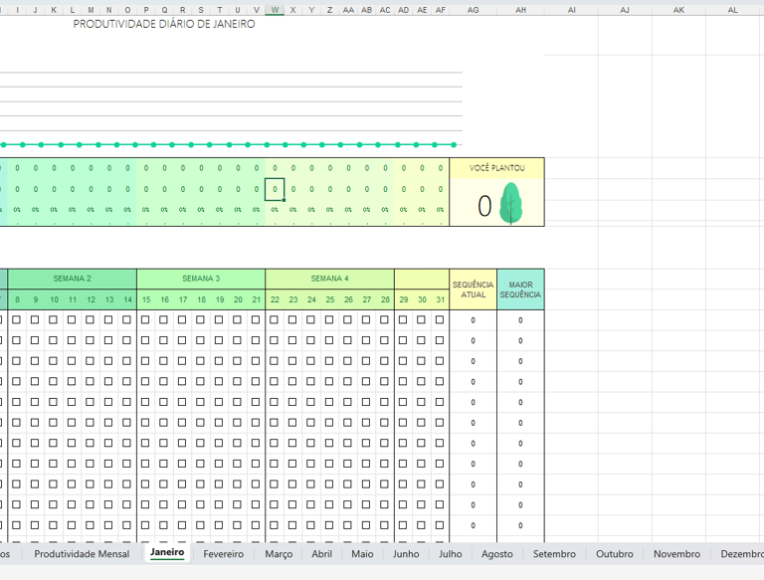Click the green tree icon under Você Plantou
764x580 pixels.
click(x=510, y=203)
